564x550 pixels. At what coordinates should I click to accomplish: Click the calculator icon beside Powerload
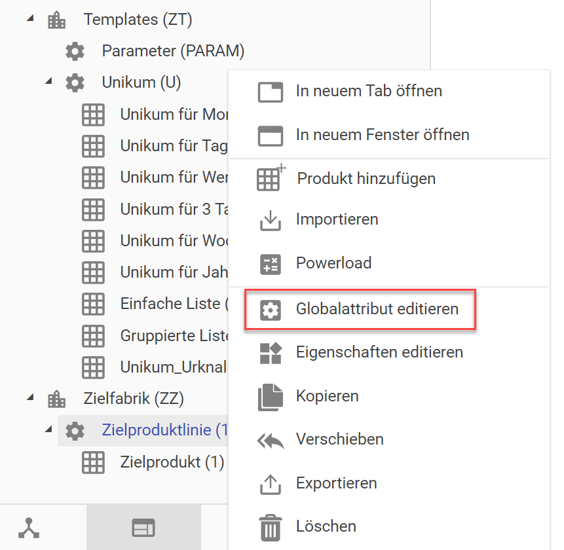point(270,263)
